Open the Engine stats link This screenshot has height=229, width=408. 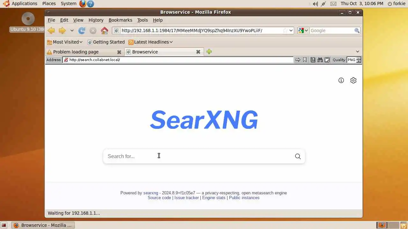click(x=214, y=198)
